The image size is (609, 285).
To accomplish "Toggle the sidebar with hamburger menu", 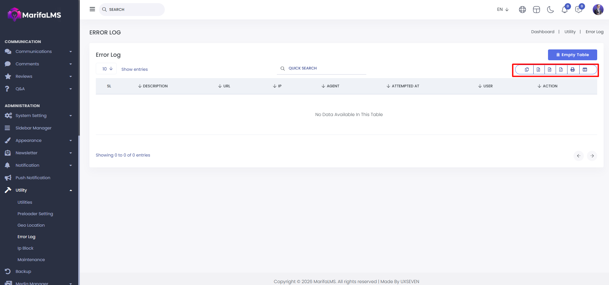I will (92, 9).
